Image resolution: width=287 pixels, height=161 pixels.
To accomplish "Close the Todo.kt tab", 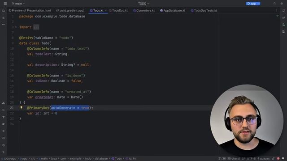I will pyautogui.click(x=106, y=10).
